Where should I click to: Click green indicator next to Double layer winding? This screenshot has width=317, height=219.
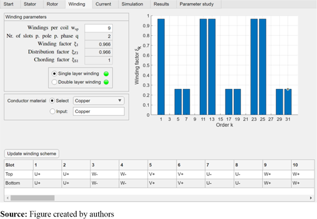click(x=106, y=82)
